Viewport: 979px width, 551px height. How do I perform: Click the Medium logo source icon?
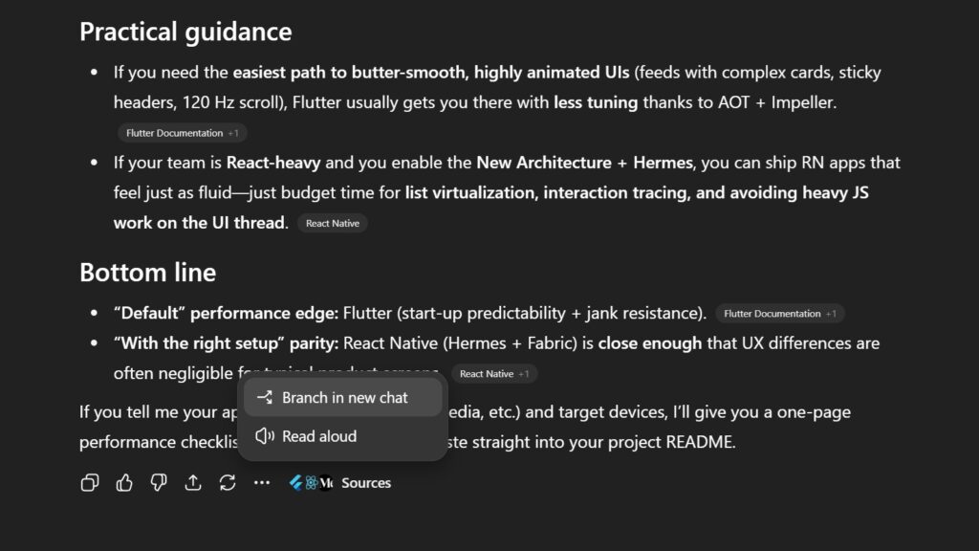pyautogui.click(x=326, y=483)
